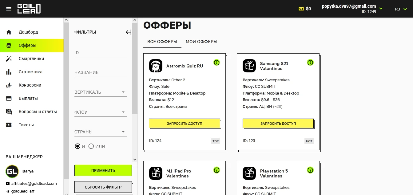Click the Smartlinks magic wand icon
Image resolution: width=413 pixels, height=195 pixels.
coord(9,59)
